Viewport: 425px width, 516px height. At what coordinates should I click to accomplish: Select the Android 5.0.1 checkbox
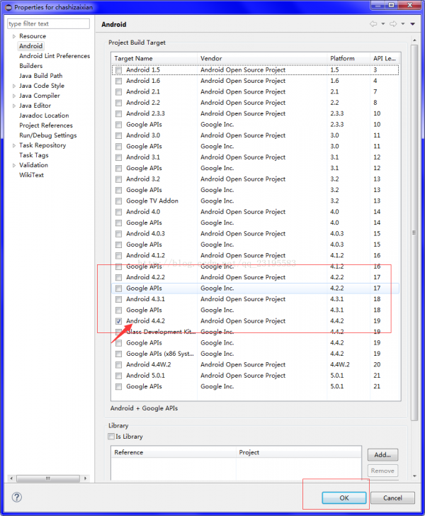coord(119,376)
